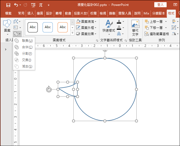Screen dimensions: 180x146
Task: Click the small shape's rotation handle
Action: click(49, 89)
